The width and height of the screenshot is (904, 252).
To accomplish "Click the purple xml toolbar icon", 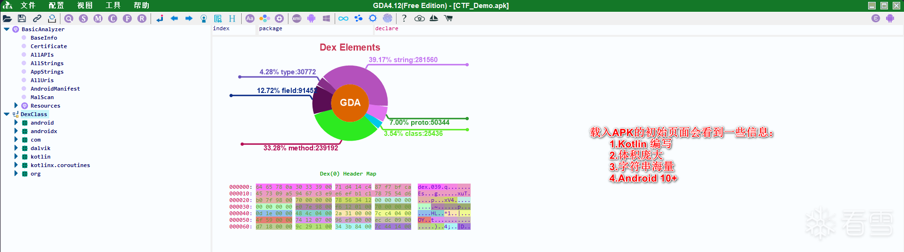I will tap(296, 18).
